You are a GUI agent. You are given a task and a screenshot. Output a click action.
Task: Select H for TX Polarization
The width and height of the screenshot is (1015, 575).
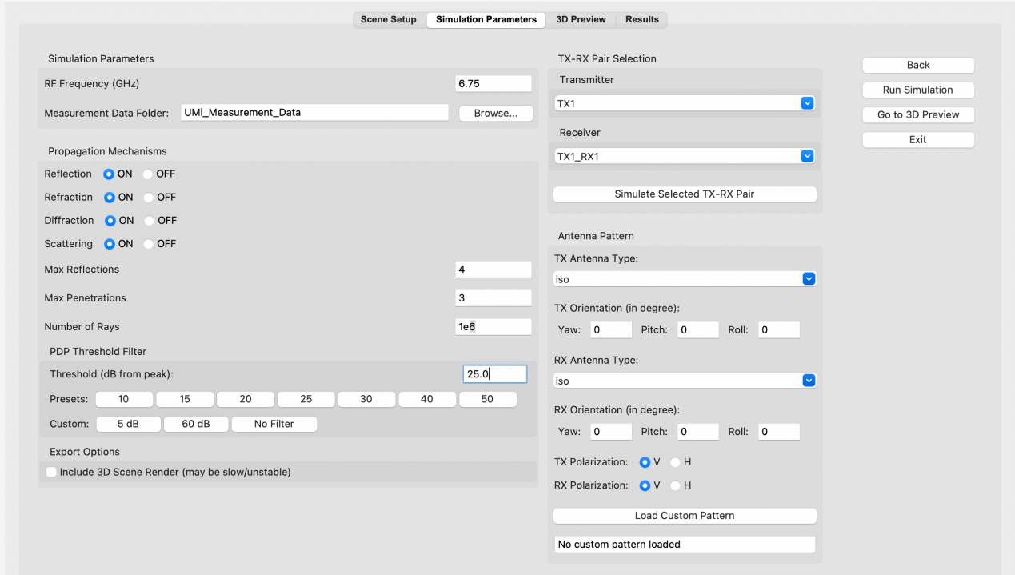tap(676, 462)
